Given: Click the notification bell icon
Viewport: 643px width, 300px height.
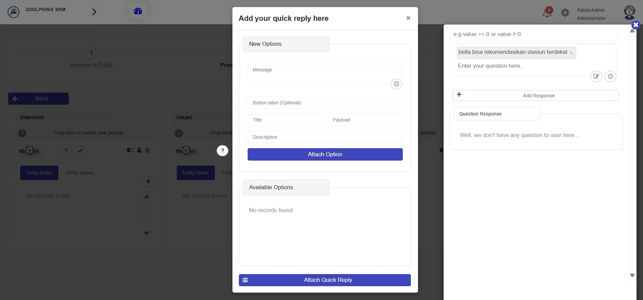Looking at the screenshot, I should tap(547, 12).
